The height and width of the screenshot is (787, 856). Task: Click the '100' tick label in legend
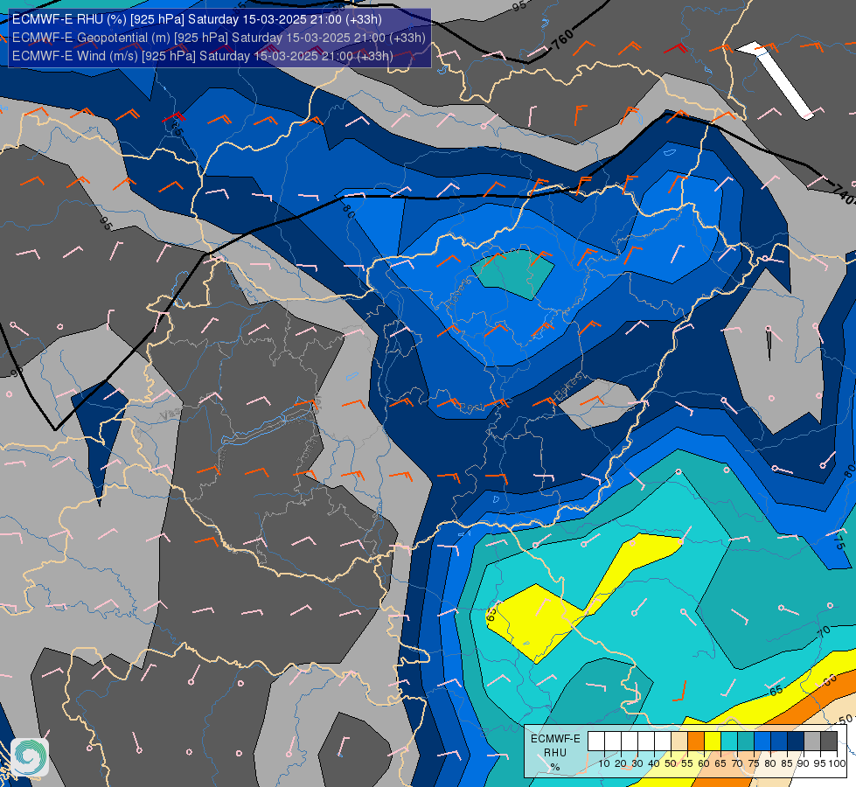tap(837, 763)
